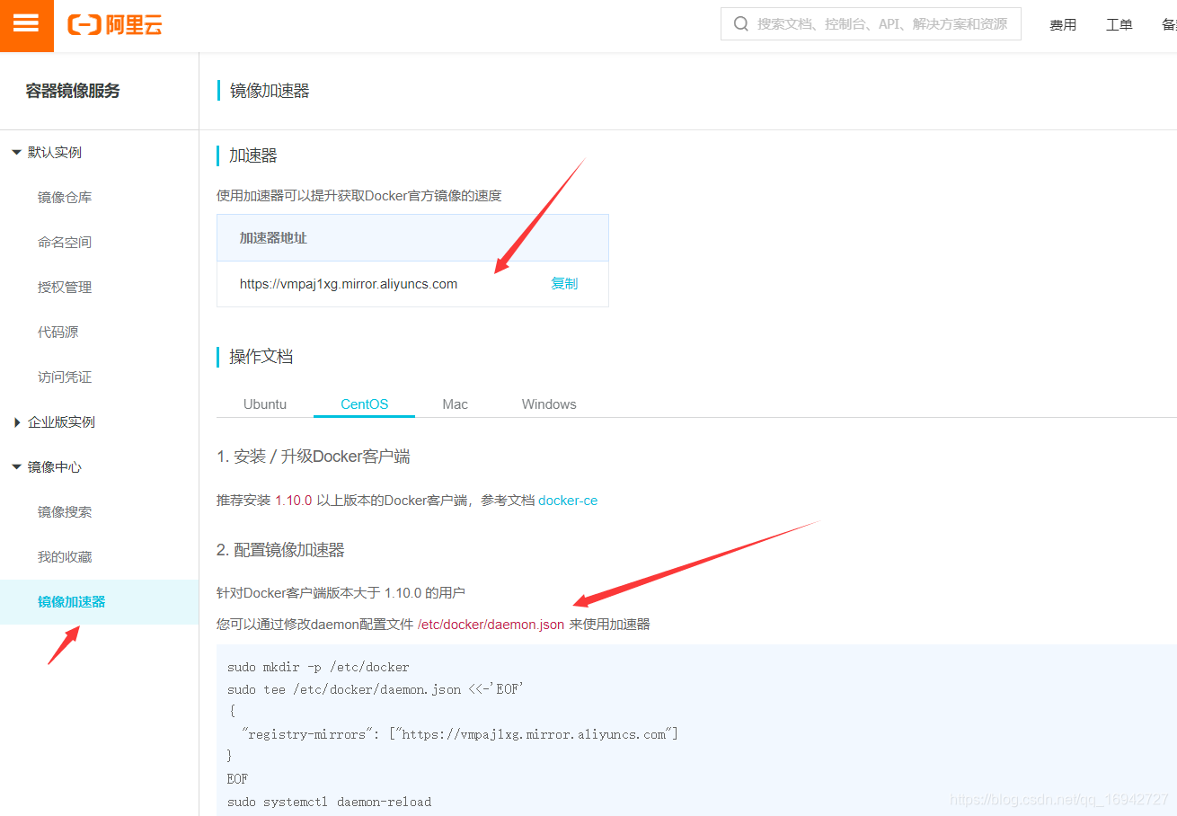Switch to the Windows tab

point(549,404)
